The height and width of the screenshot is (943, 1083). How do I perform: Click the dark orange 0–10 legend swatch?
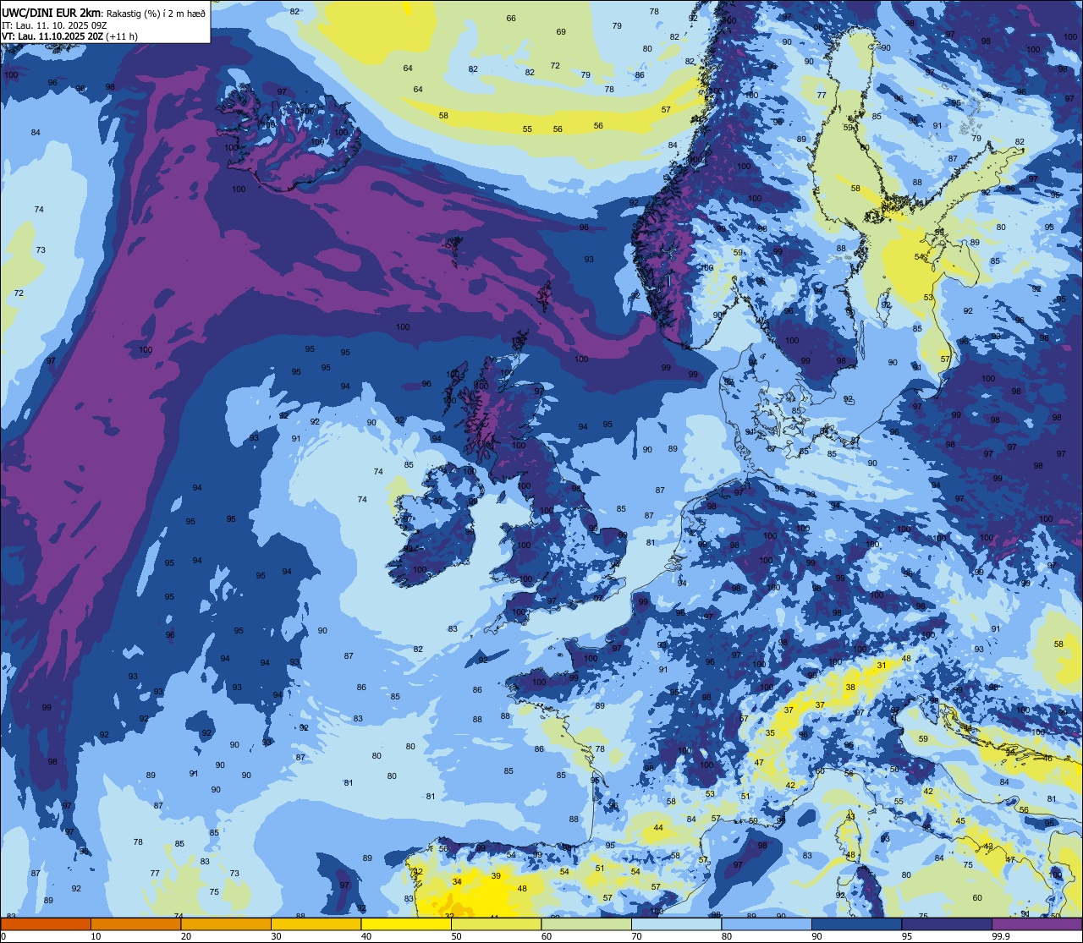pyautogui.click(x=46, y=924)
